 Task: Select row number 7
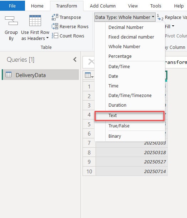point(89,143)
